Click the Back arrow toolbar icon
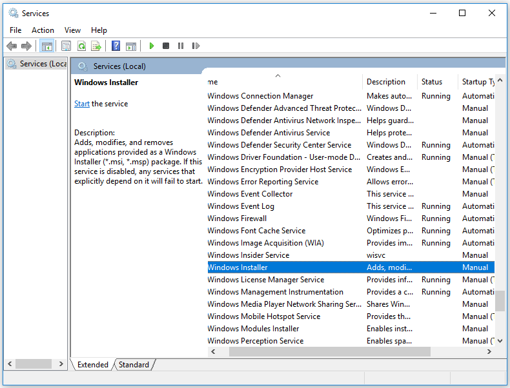Viewport: 510px width, 388px height. 12,46
